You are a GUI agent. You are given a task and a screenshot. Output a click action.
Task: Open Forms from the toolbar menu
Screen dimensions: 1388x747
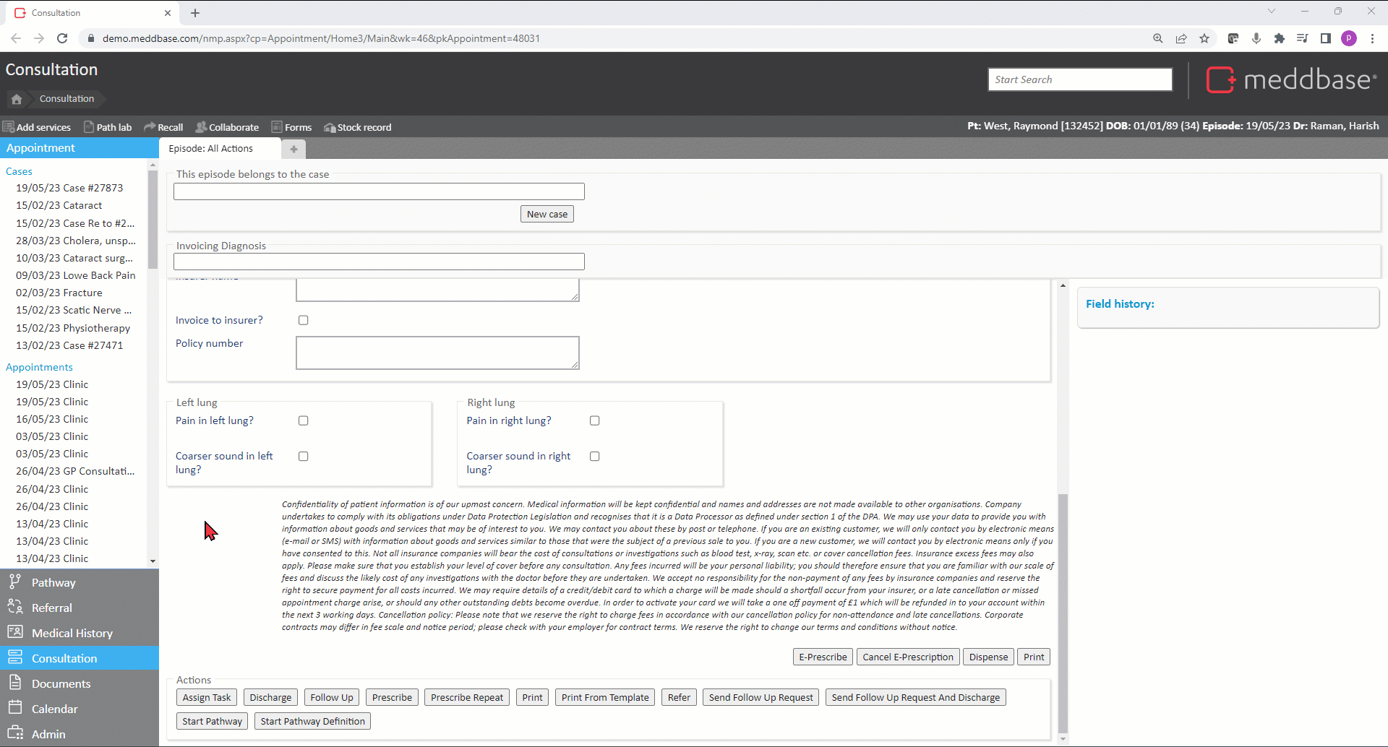[291, 127]
